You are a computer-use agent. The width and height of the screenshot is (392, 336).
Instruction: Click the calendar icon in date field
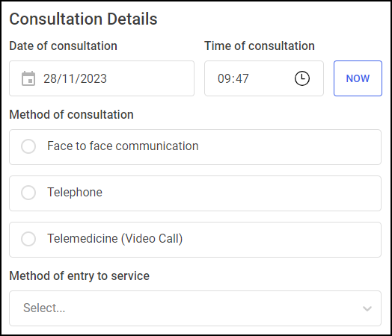pos(28,78)
